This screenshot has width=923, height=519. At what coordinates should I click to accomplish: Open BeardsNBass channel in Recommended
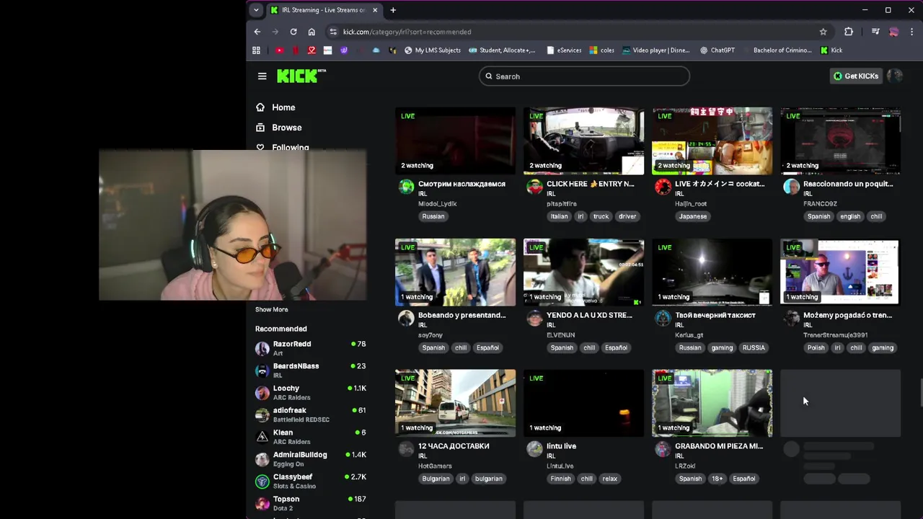coord(311,371)
